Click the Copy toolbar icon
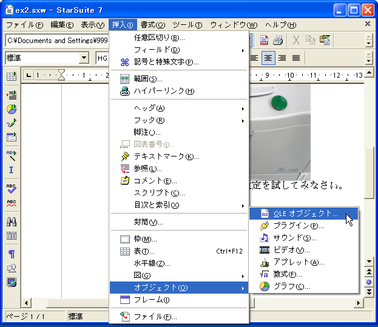The width and height of the screenshot is (378, 327). click(311, 40)
